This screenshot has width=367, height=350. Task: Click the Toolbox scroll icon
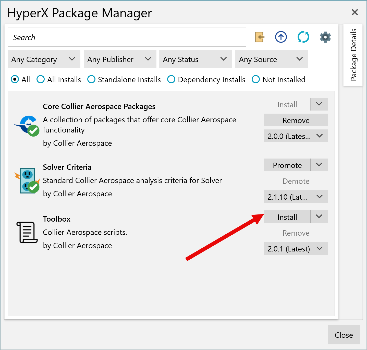coord(27,232)
